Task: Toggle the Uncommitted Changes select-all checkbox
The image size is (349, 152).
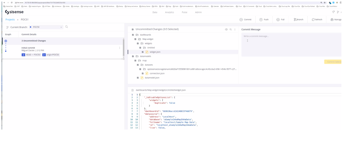Action: 133,29
